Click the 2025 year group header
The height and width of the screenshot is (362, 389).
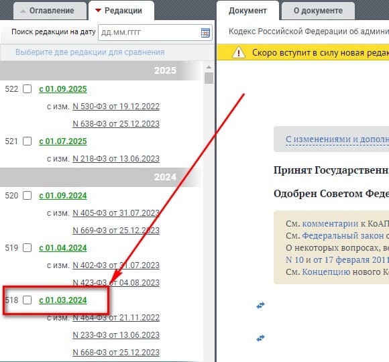click(101, 70)
